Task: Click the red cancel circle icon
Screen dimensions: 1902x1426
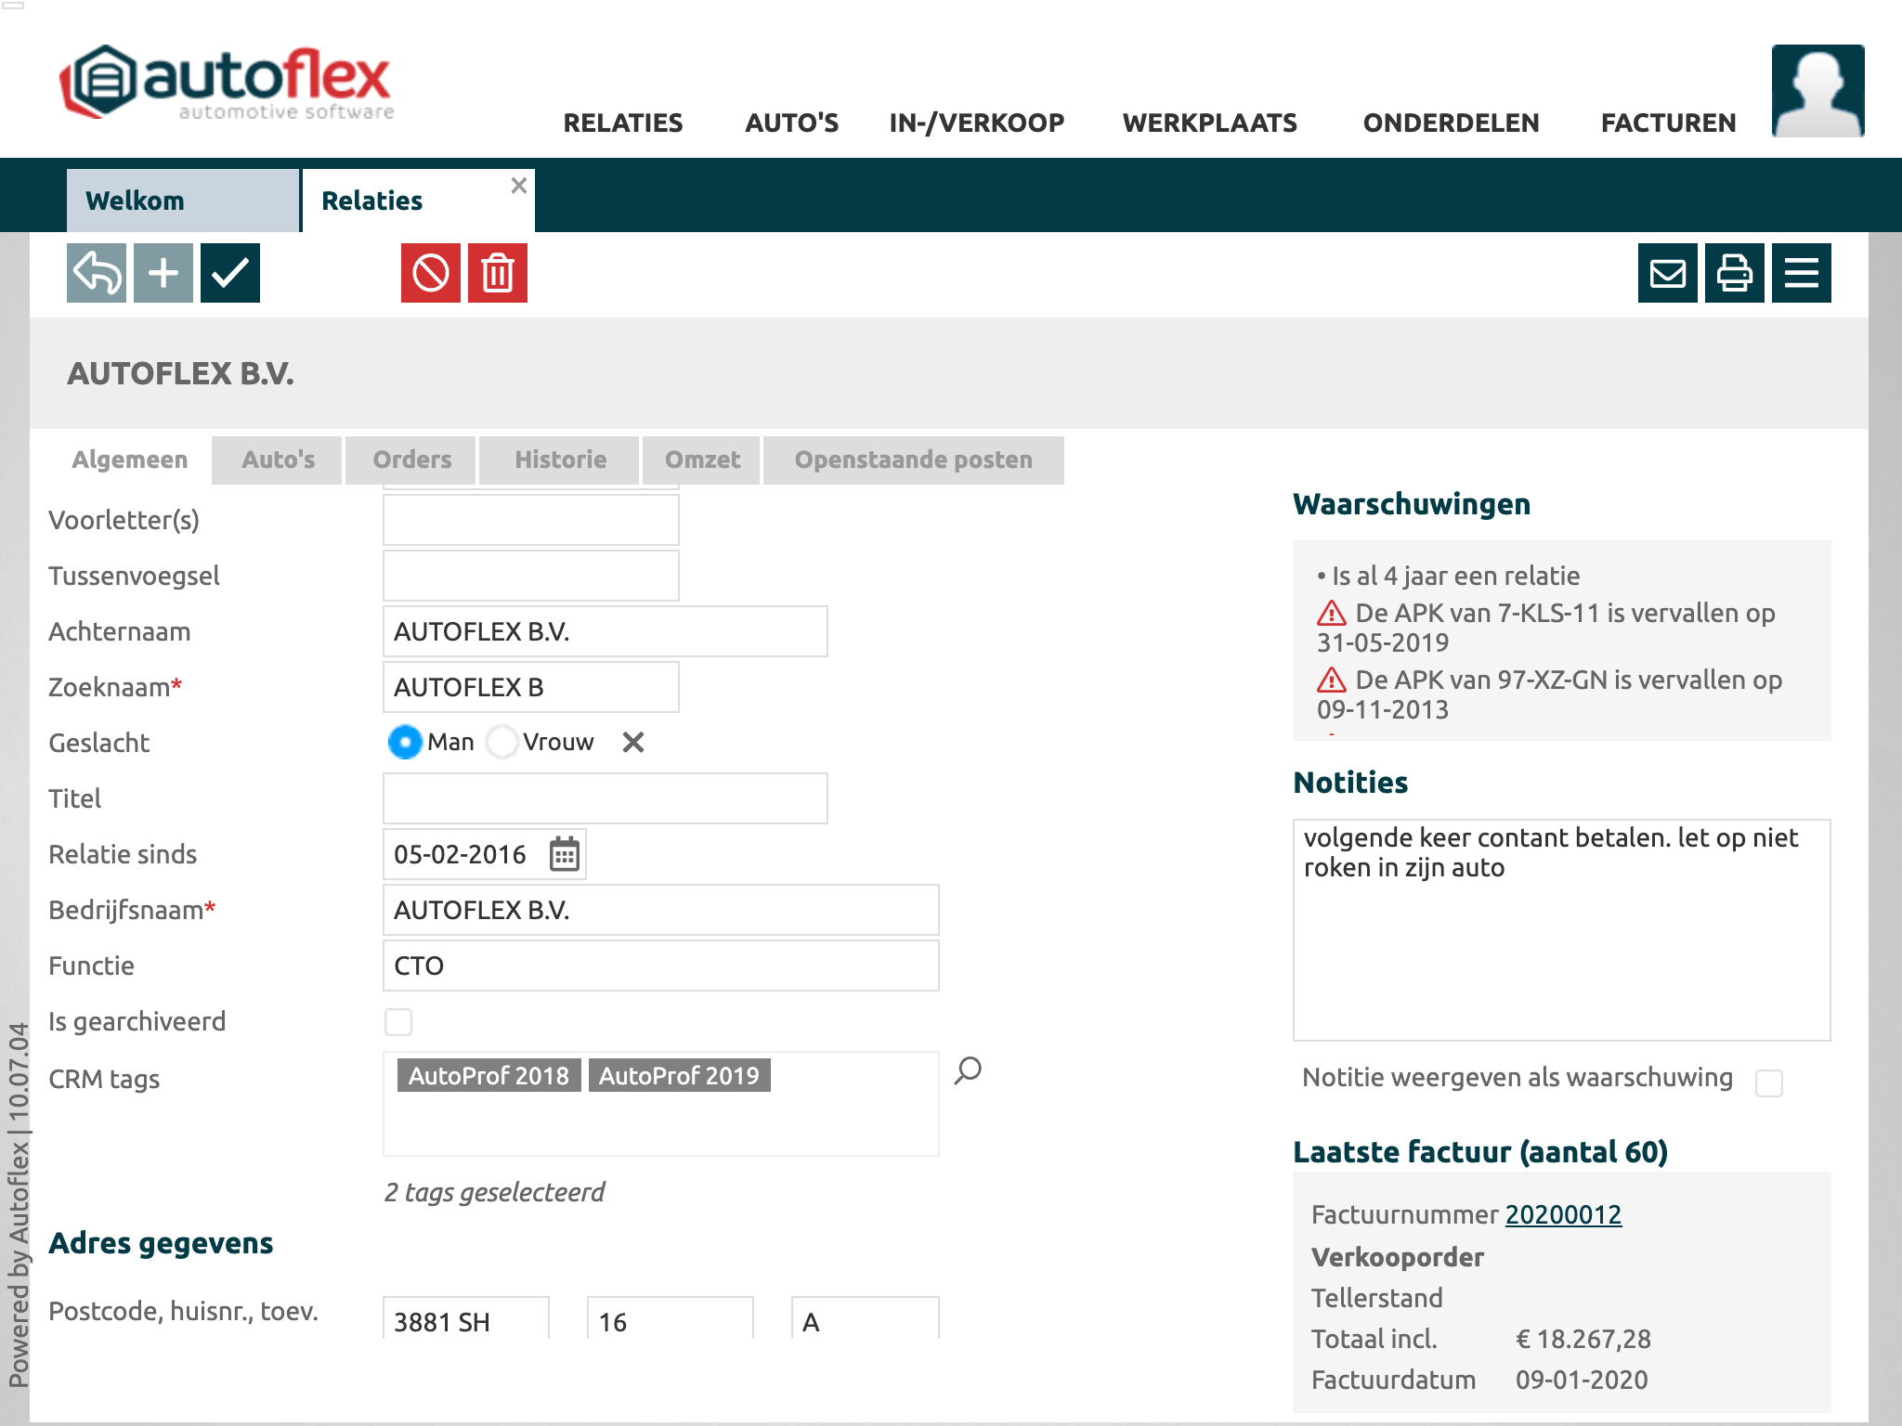Action: [x=430, y=273]
